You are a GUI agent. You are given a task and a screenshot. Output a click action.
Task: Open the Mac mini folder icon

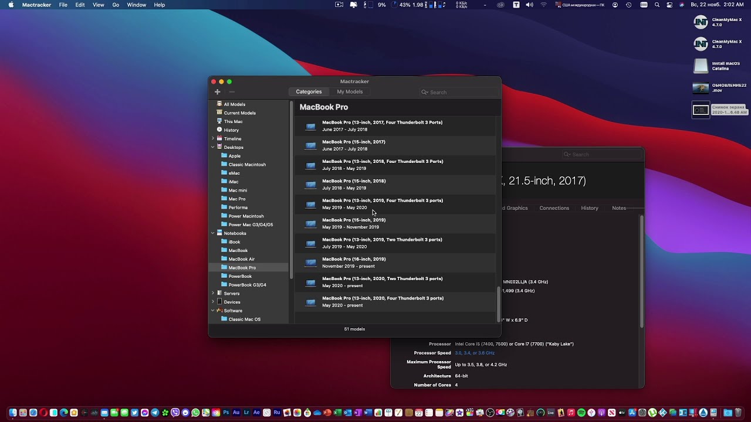(x=224, y=190)
